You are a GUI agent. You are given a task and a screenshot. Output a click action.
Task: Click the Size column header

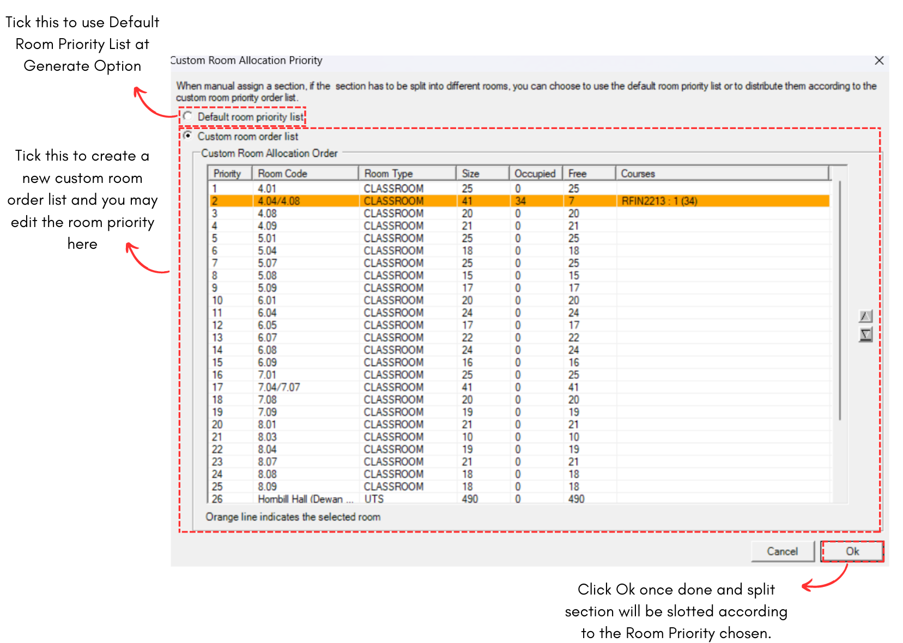[482, 174]
